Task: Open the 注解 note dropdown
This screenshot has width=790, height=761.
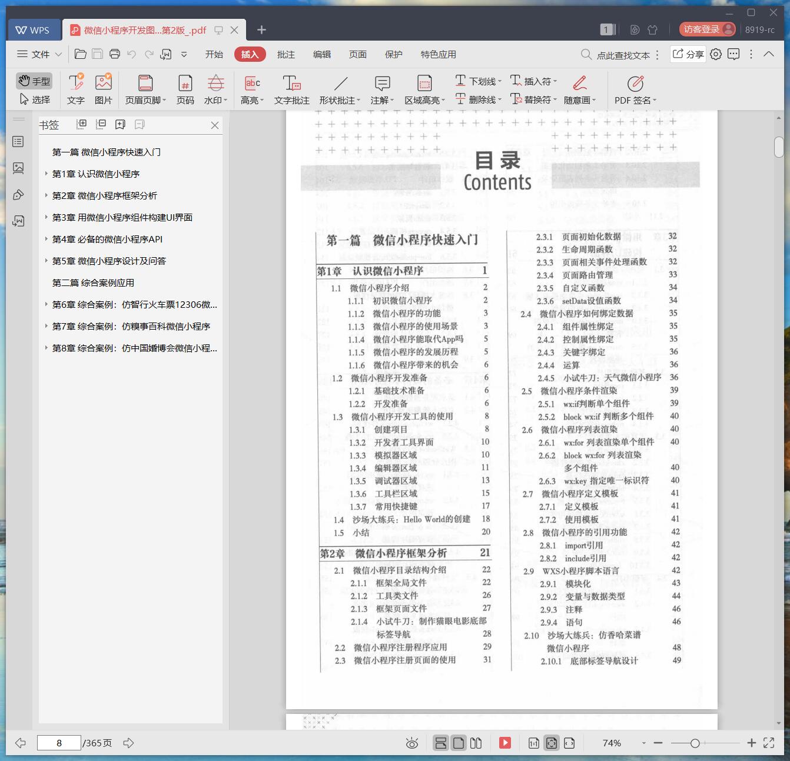Action: coord(382,89)
